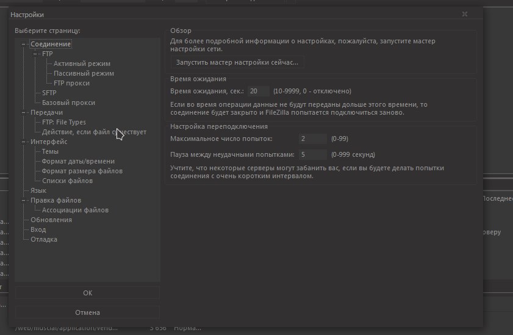This screenshot has height=335, width=513.
Task: Confirm settings with the OK button
Action: (x=88, y=293)
